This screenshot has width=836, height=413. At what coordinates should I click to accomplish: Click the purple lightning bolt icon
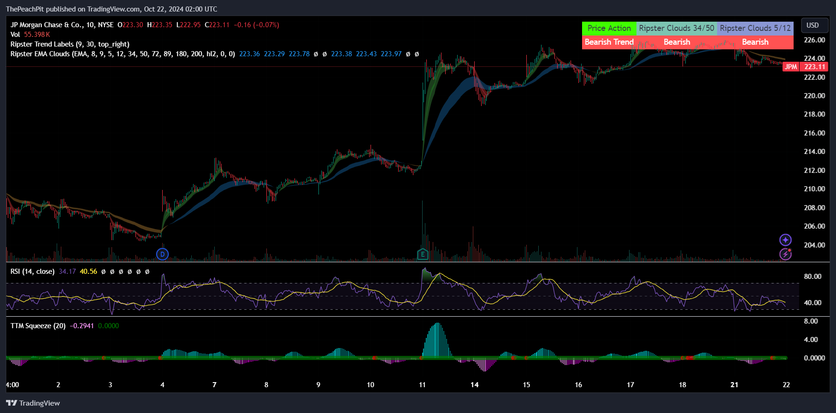point(785,254)
